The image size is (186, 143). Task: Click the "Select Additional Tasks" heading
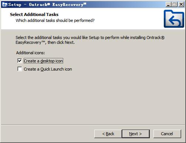(x=34, y=14)
